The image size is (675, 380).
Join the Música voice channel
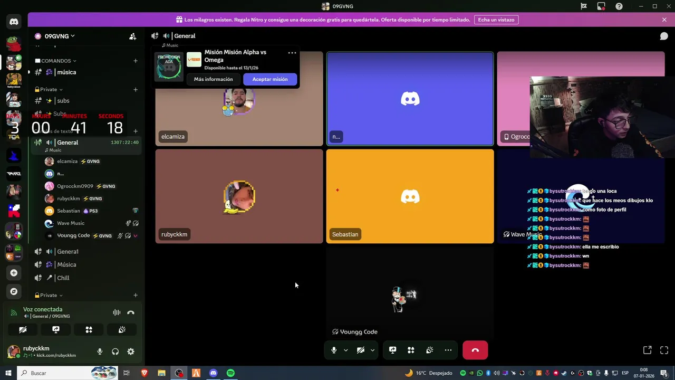tap(86, 265)
